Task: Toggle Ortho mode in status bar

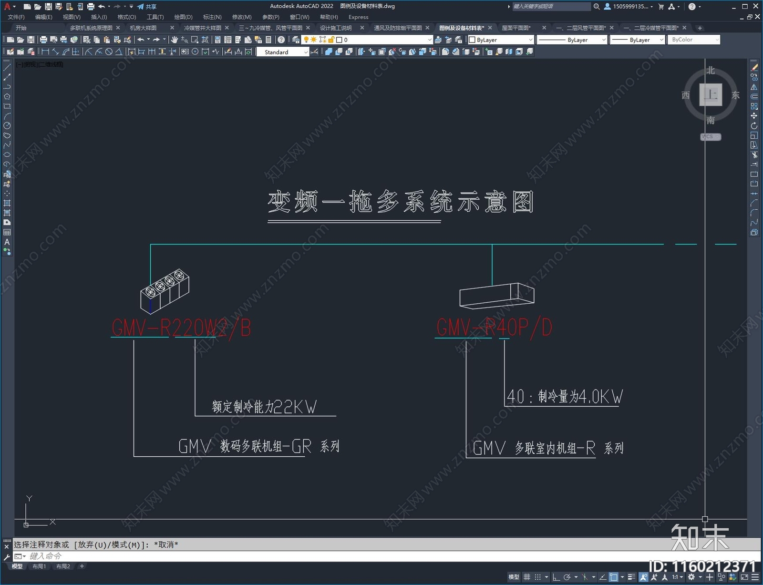Action: 557,577
